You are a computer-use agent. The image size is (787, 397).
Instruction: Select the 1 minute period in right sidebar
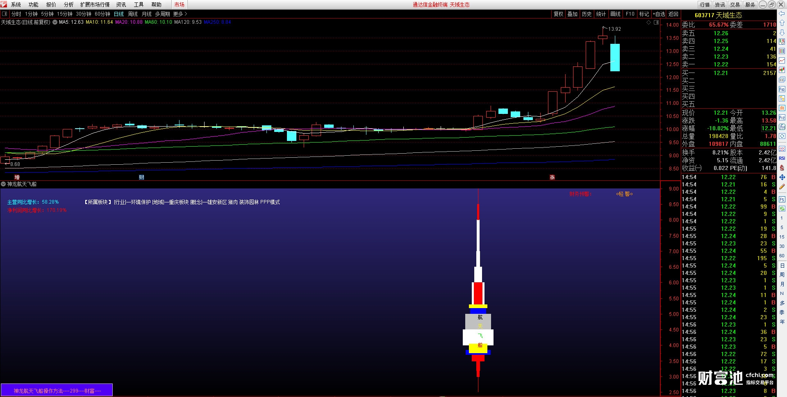[782, 218]
